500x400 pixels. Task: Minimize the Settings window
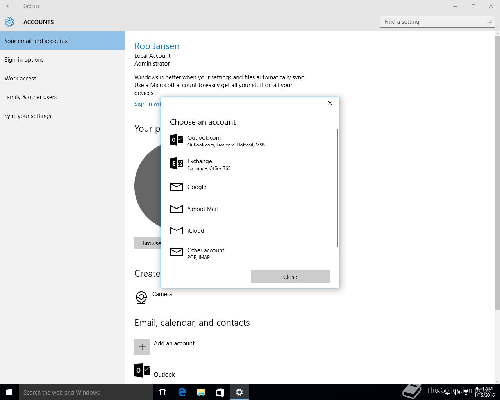point(455,6)
